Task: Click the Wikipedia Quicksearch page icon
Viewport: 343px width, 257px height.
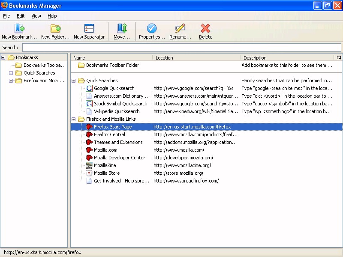Action: tap(89, 111)
